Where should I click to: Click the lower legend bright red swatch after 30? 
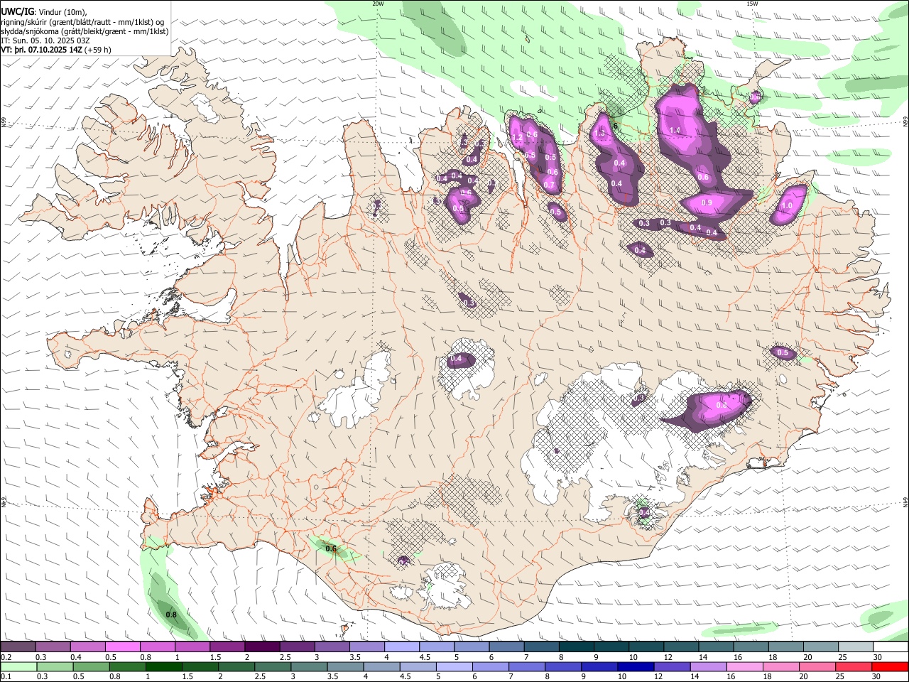point(890,666)
